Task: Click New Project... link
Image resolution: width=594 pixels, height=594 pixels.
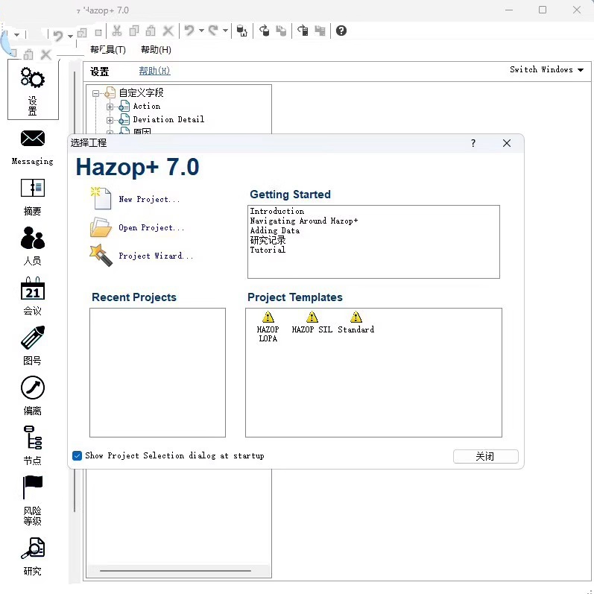Action: 149,199
